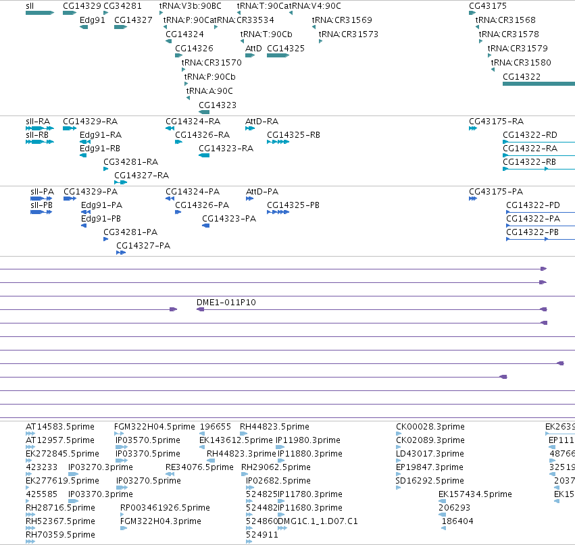This screenshot has width=575, height=545.
Task: Open gene CG43175
Action: coord(472,13)
